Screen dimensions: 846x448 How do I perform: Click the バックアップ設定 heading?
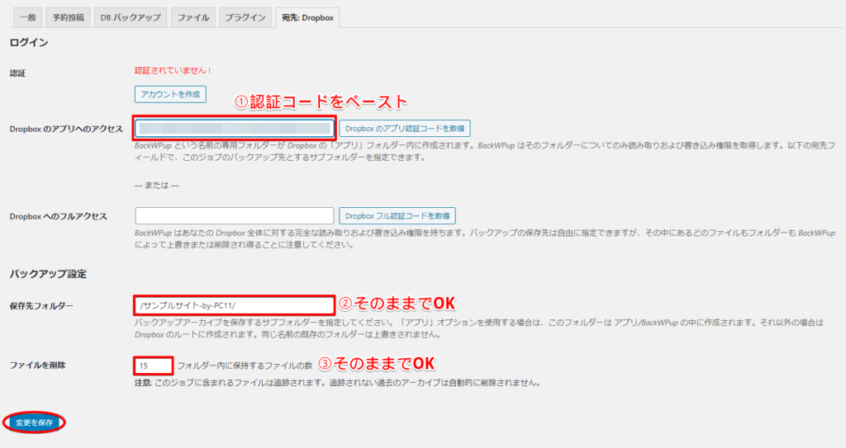click(48, 274)
